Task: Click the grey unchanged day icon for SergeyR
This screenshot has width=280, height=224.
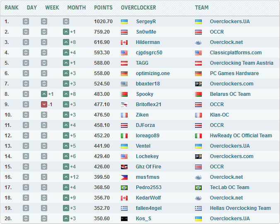Action: point(26,22)
